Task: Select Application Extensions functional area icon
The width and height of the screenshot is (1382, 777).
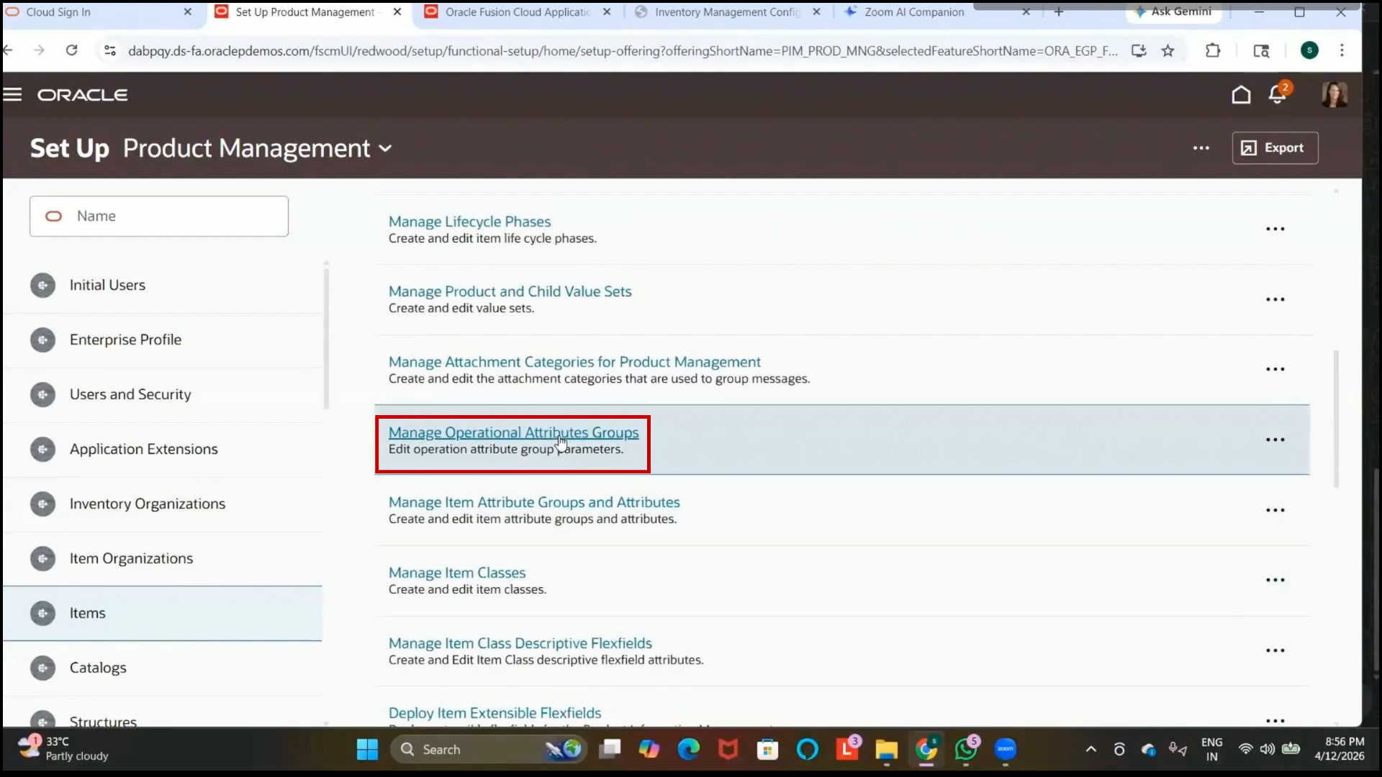Action: (42, 449)
